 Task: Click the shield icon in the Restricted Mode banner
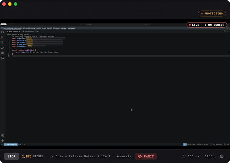coord(2,28)
